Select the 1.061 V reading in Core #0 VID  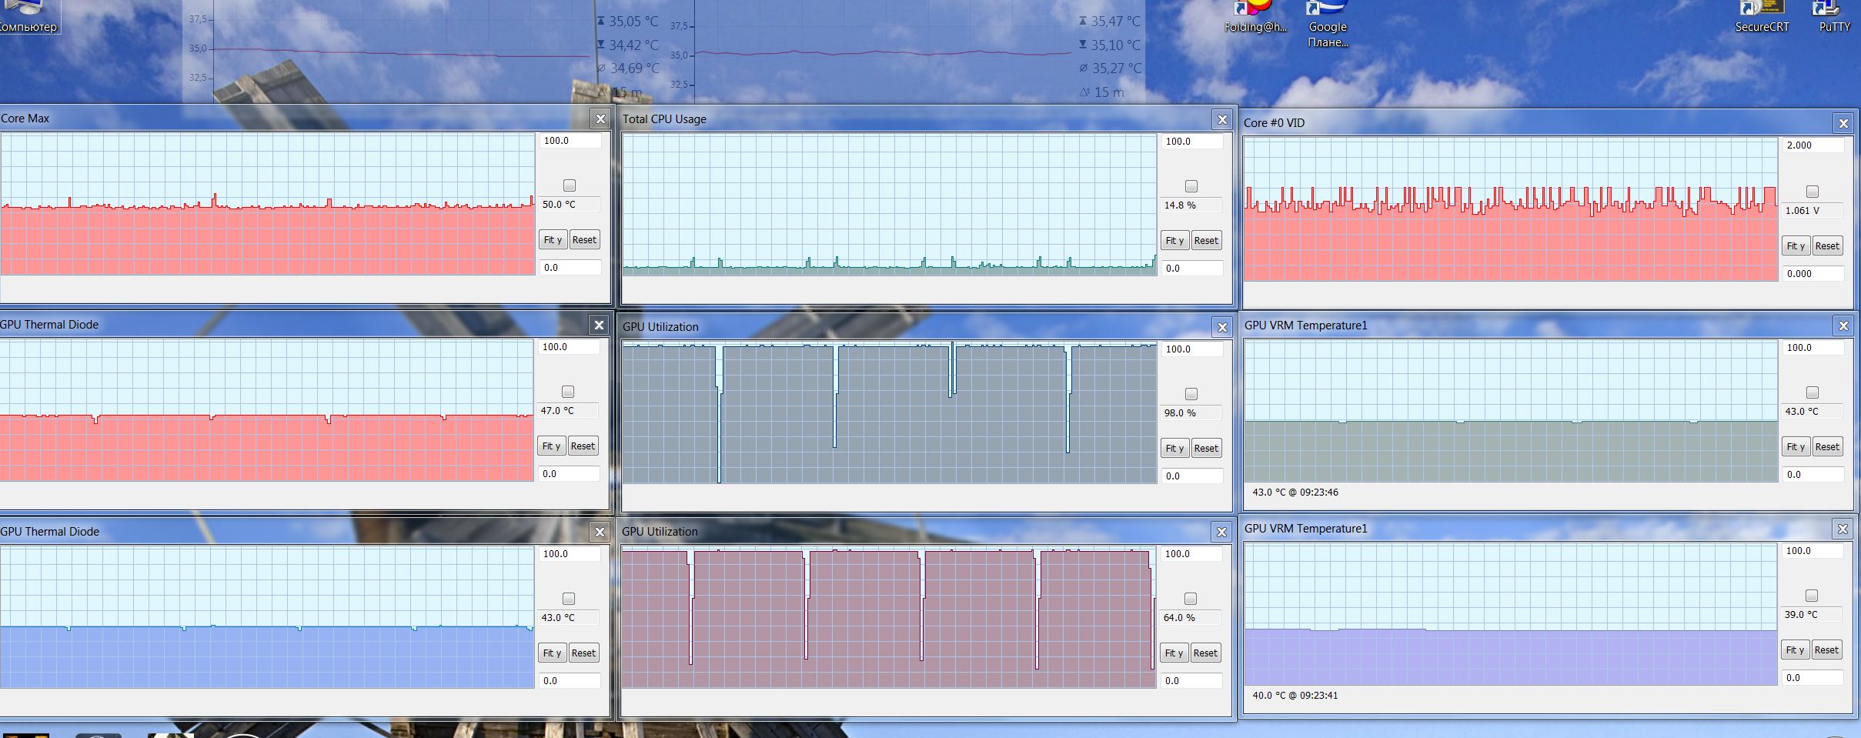pos(1813,210)
